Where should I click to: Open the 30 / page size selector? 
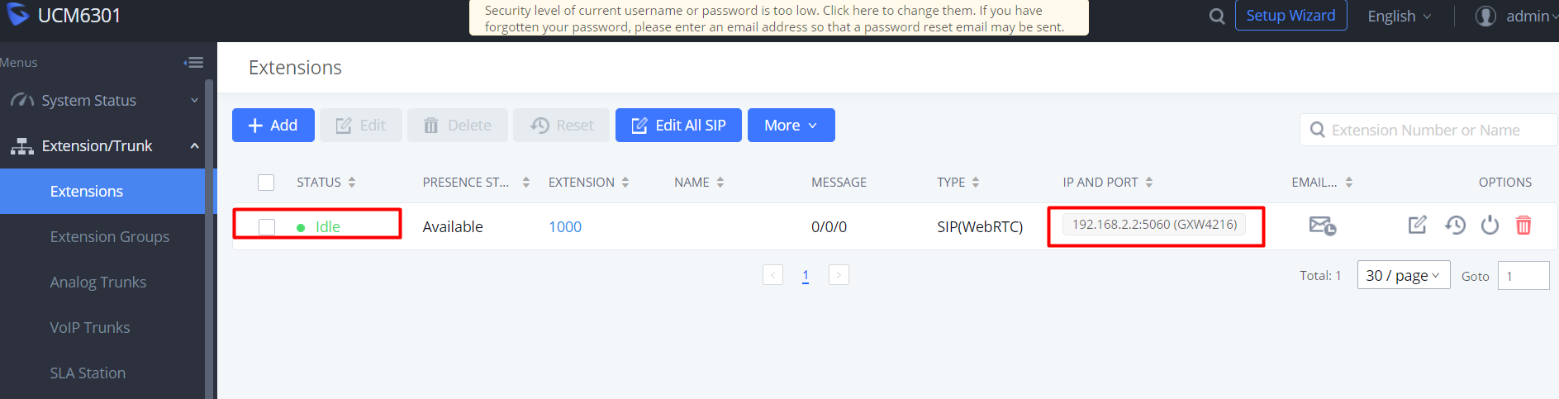(x=1404, y=275)
